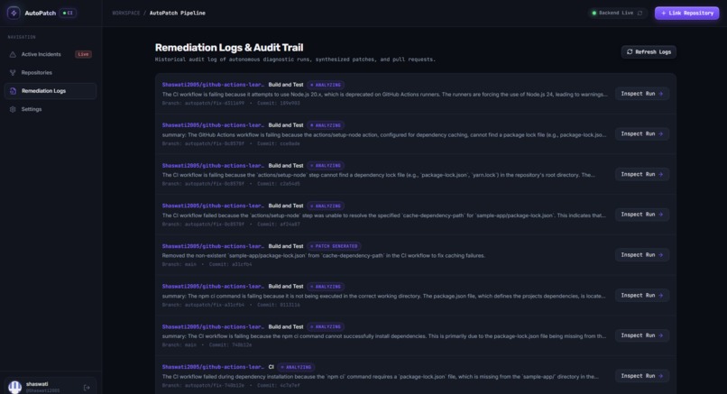Image resolution: width=727 pixels, height=394 pixels.
Task: Open the Active Incidents warning icon
Action: [13, 54]
